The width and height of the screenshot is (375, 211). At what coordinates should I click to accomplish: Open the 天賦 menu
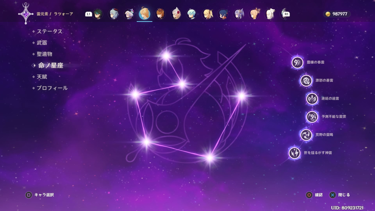click(42, 77)
